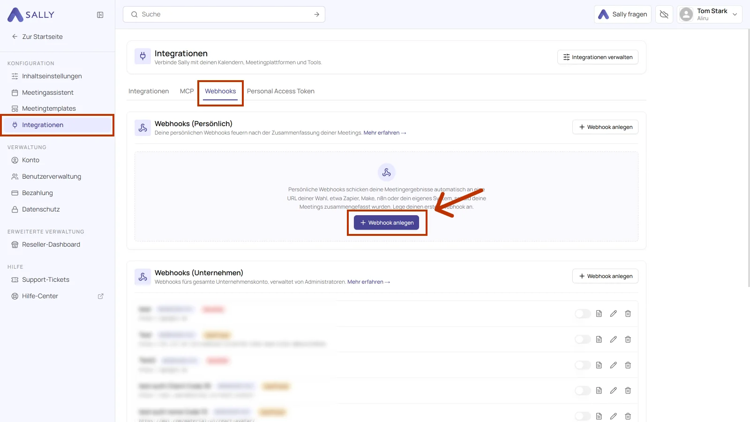Click Webhook anlegen in Unternehmen header
This screenshot has height=422, width=750.
pos(605,276)
